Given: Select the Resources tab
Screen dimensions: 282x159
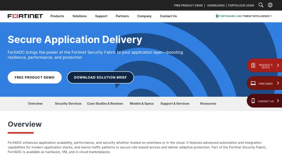Looking at the screenshot, I should pyautogui.click(x=208, y=104).
